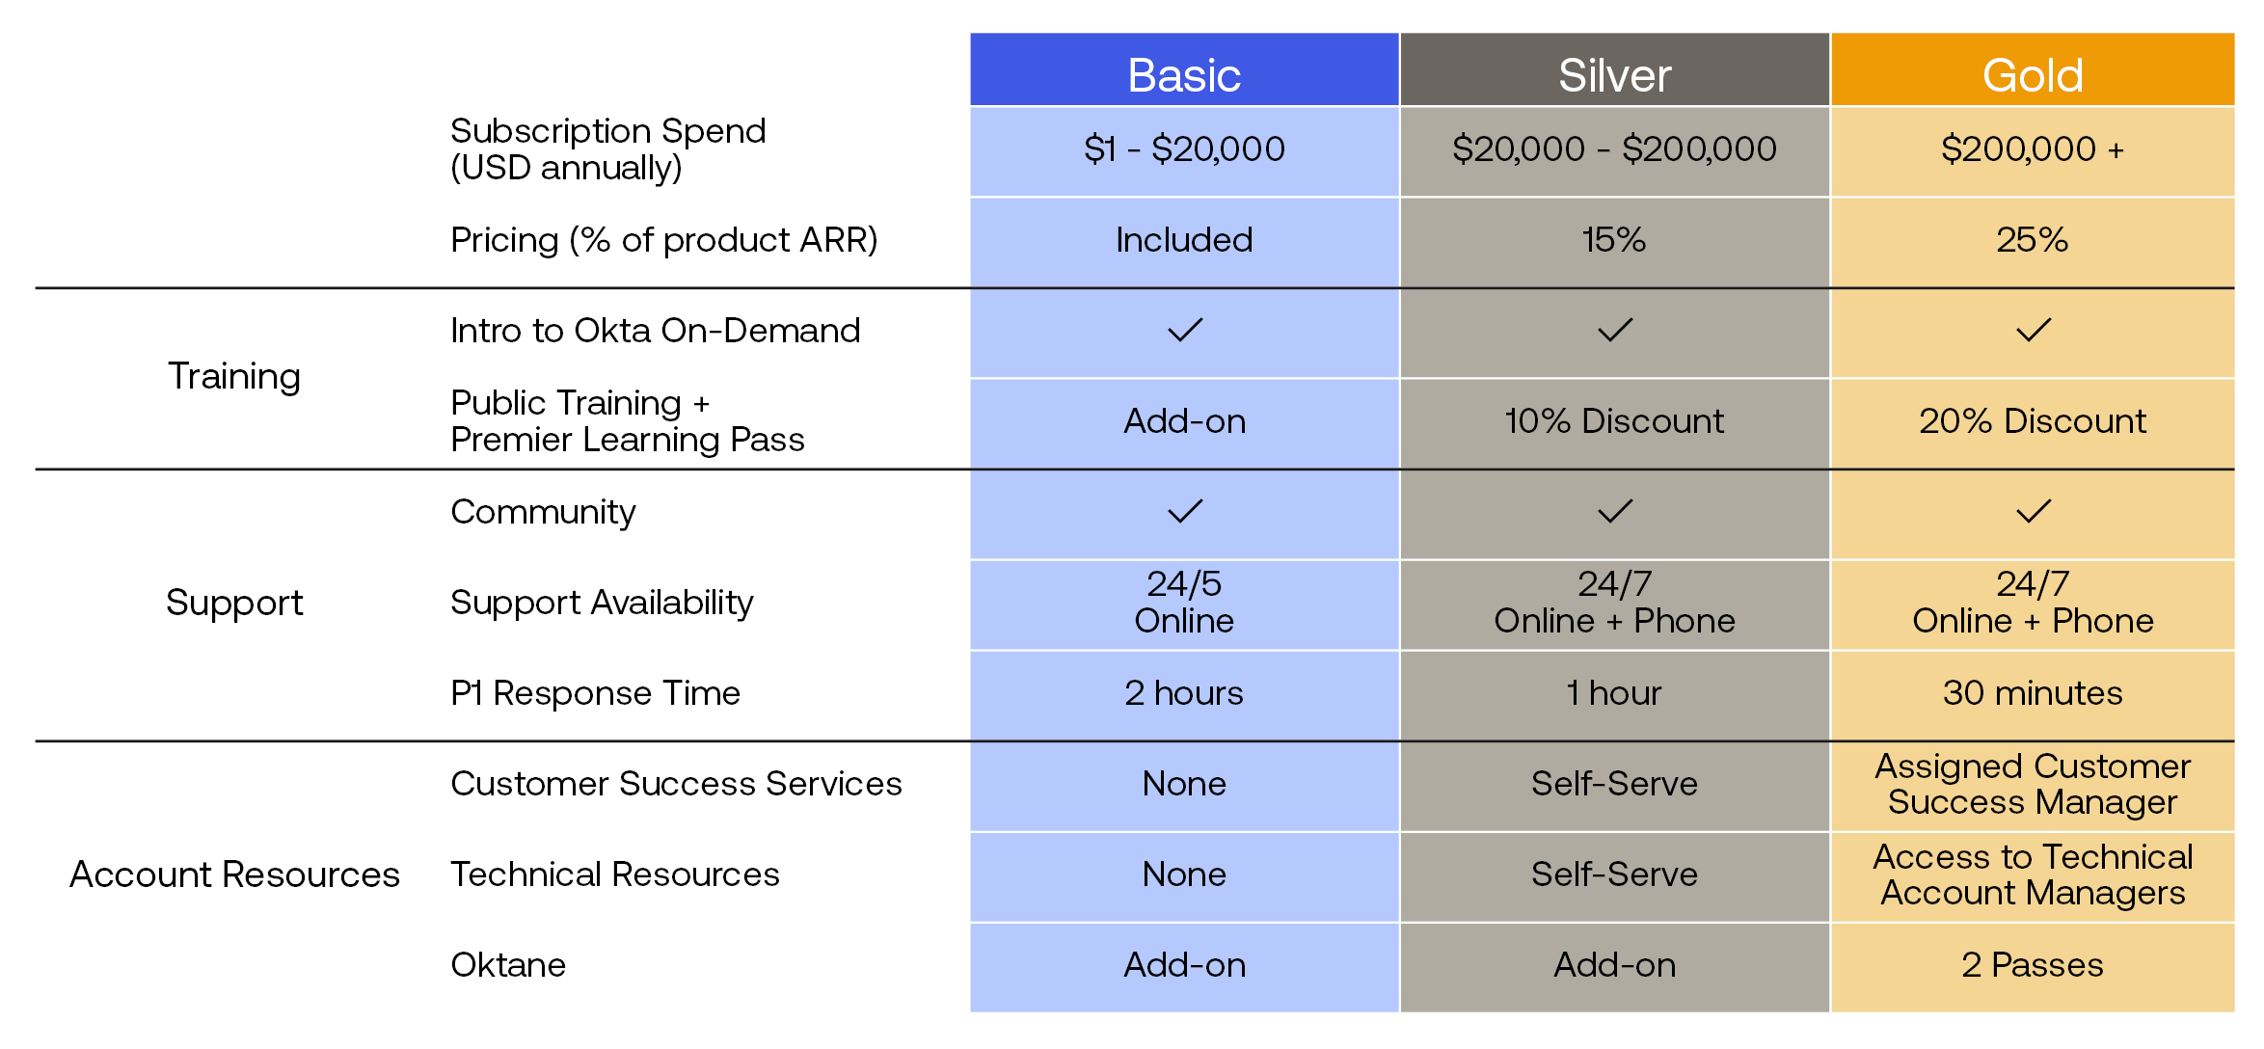
Task: Click the Gold checkmark for Intro to Okta On-Demand
Action: [2033, 331]
